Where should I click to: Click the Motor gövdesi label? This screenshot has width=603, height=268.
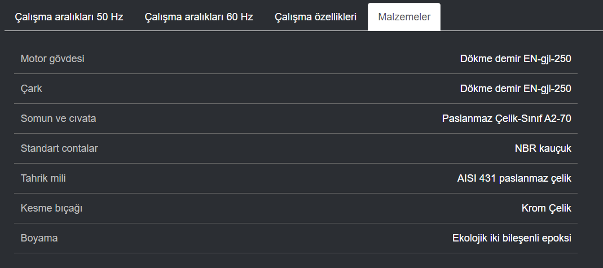click(x=52, y=59)
